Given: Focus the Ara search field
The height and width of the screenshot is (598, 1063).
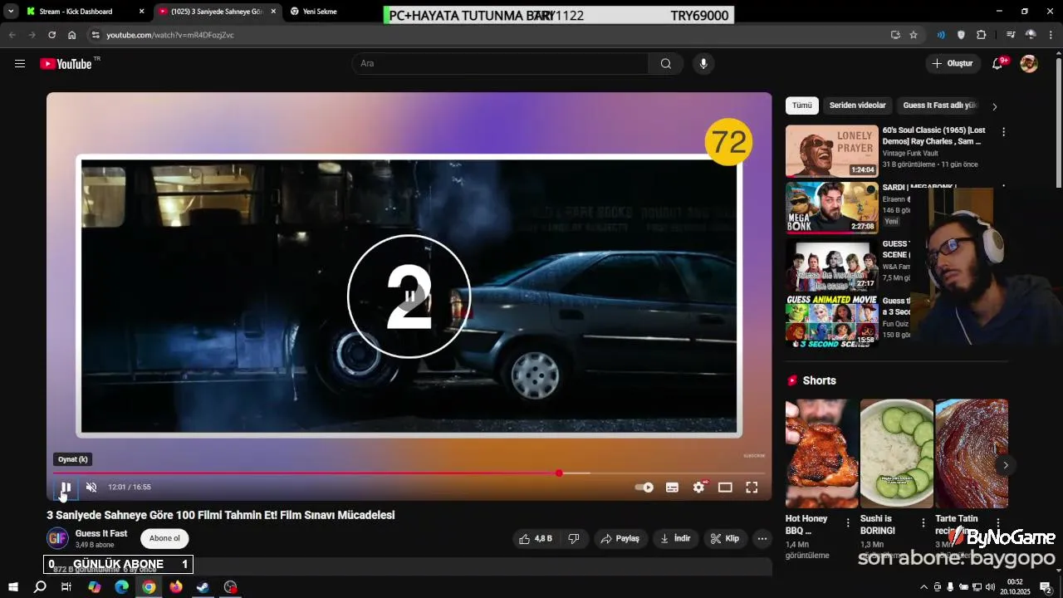Looking at the screenshot, I should [500, 64].
